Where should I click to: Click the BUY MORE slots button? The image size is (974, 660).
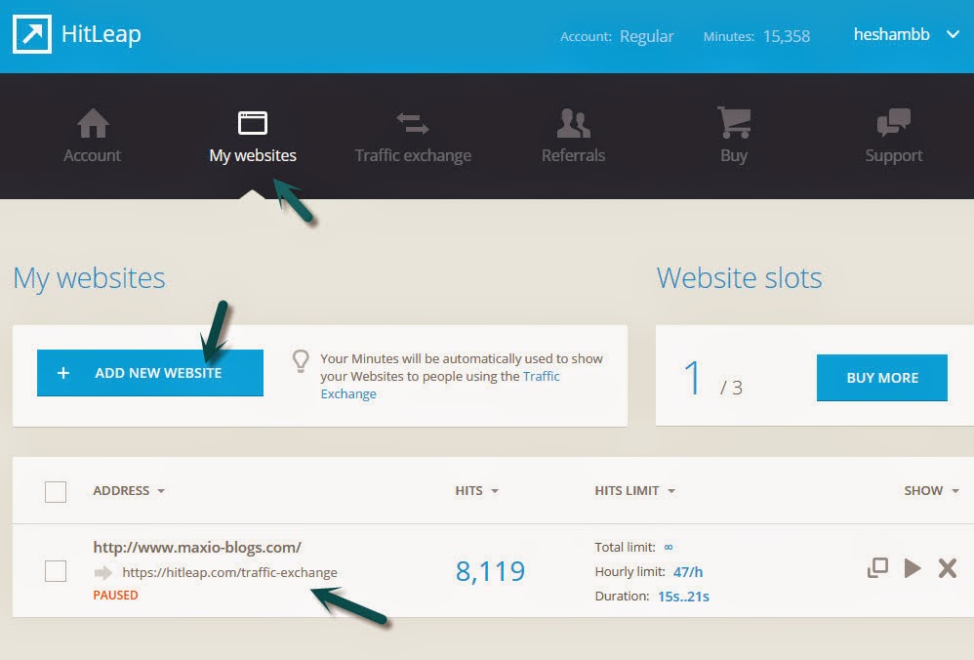click(882, 378)
